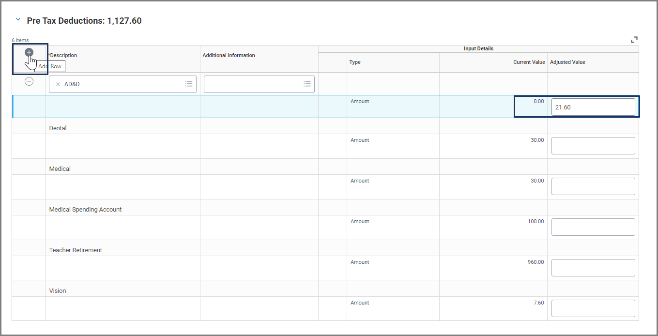This screenshot has height=336, width=658.
Task: Click the Vision Adjusted Value input box
Action: pyautogui.click(x=593, y=308)
